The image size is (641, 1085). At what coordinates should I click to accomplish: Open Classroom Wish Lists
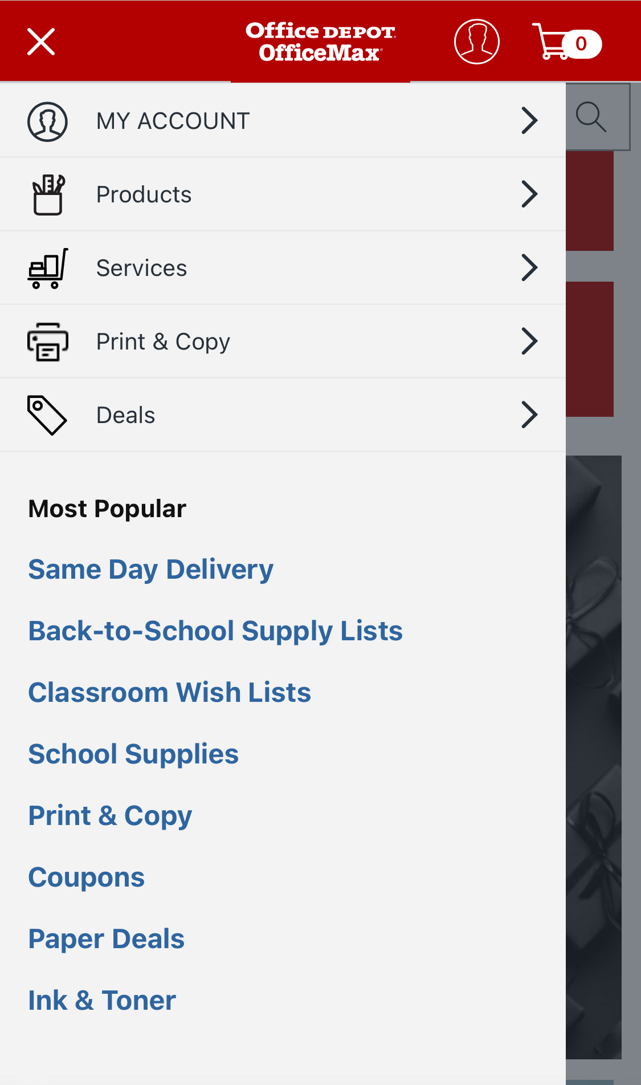(169, 692)
